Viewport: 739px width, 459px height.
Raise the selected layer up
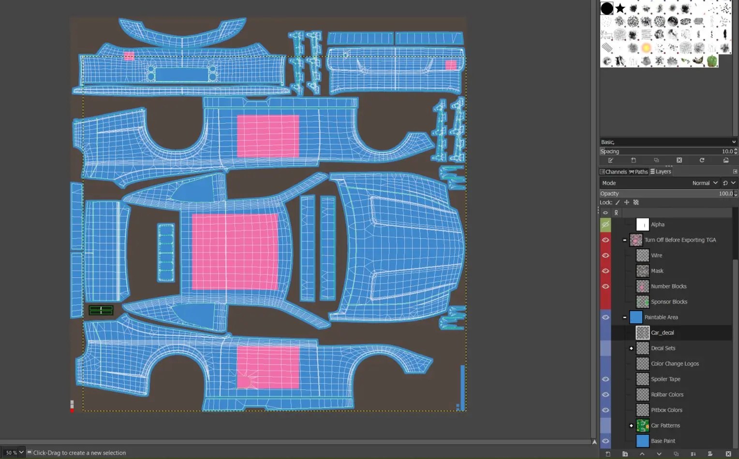point(642,454)
